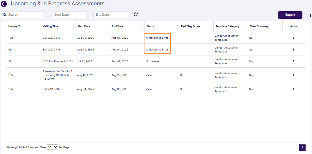Click end date Aug 02, 2025

tap(120, 61)
